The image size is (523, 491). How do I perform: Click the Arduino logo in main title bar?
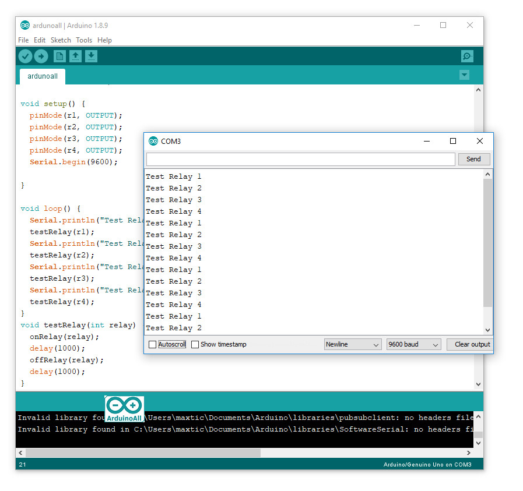pos(25,25)
